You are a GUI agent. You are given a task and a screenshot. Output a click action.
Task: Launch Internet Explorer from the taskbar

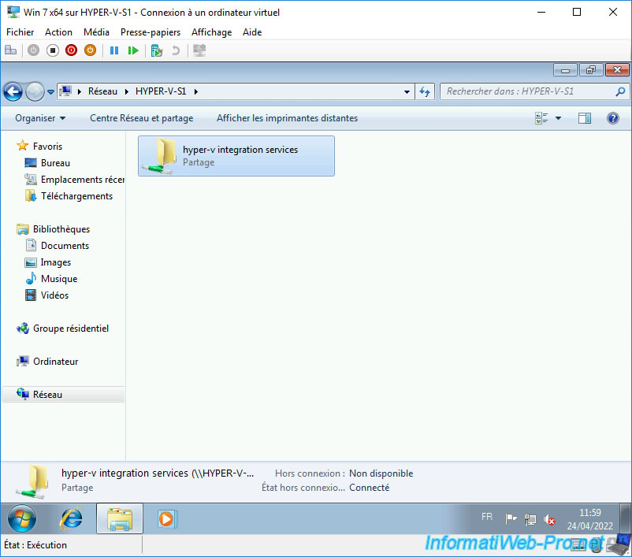(x=72, y=518)
